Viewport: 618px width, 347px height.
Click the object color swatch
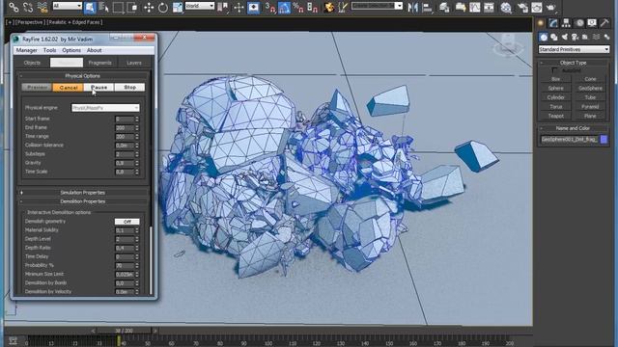coord(604,139)
